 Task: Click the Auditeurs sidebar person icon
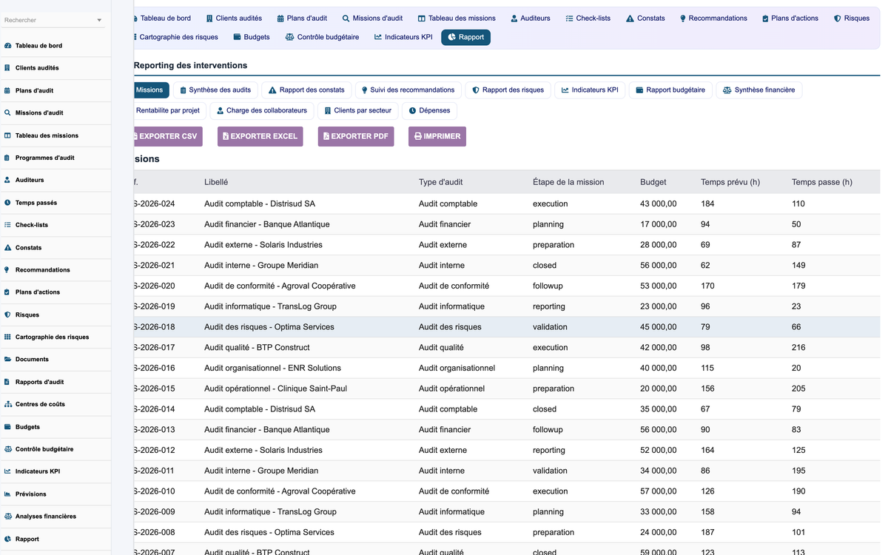(x=7, y=180)
